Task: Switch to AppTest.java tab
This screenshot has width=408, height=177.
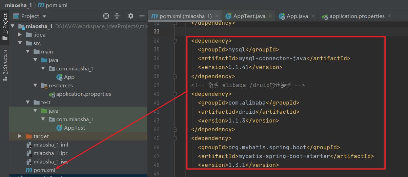Action: (x=245, y=16)
